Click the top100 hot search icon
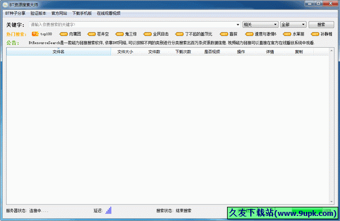The width and height of the screenshot is (340, 221). click(x=35, y=34)
